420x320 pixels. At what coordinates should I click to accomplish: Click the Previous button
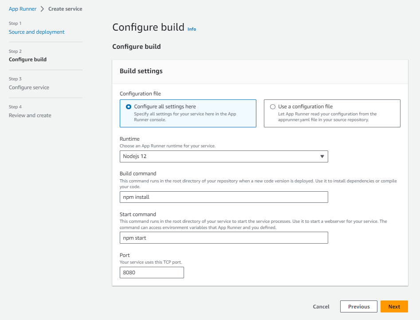click(358, 306)
